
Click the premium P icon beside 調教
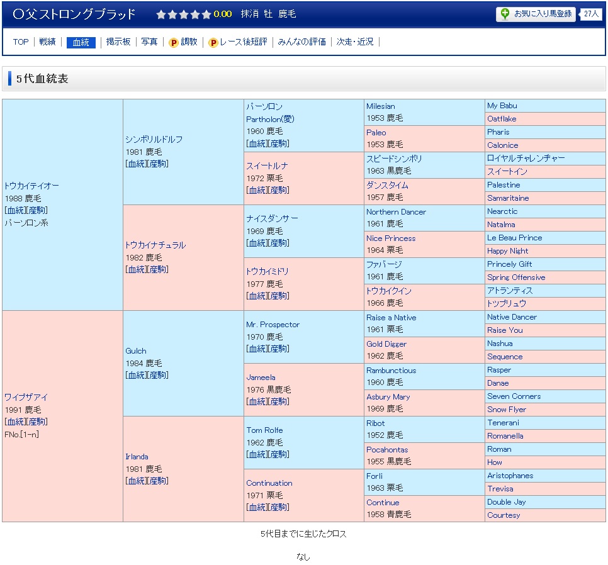(174, 42)
